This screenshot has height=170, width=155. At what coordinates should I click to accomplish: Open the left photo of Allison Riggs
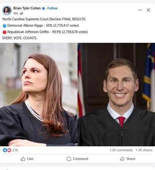pyautogui.click(x=39, y=95)
